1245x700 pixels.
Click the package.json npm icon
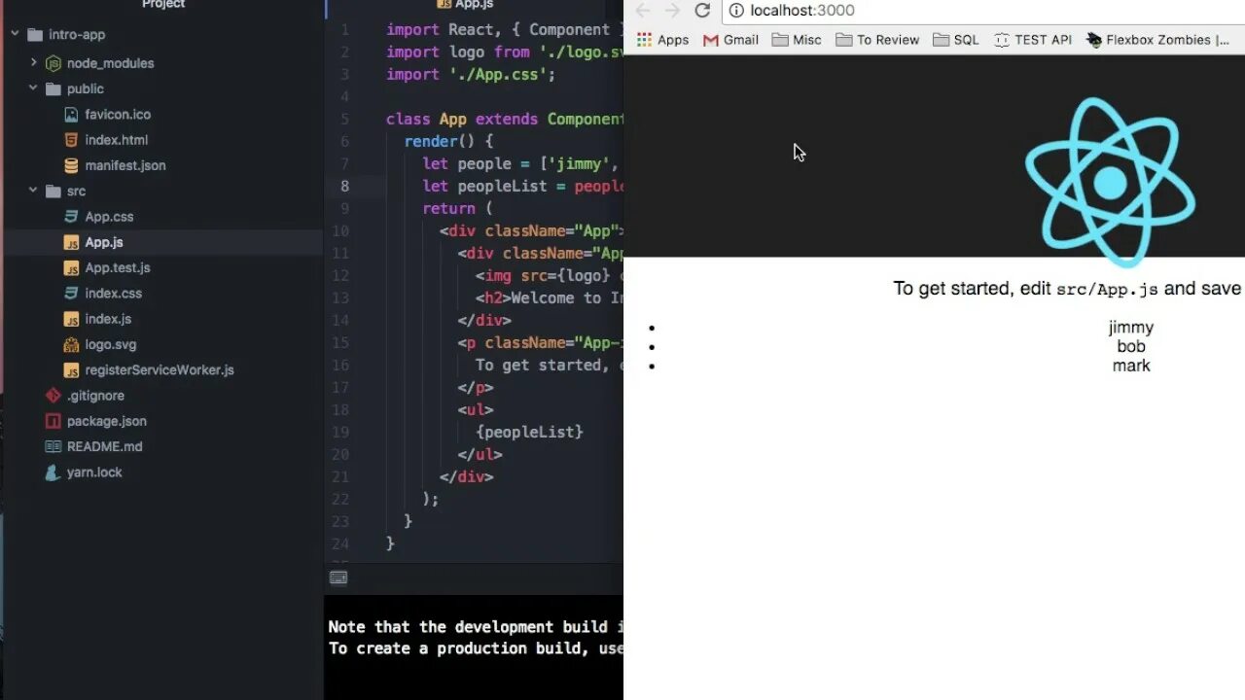pyautogui.click(x=53, y=421)
